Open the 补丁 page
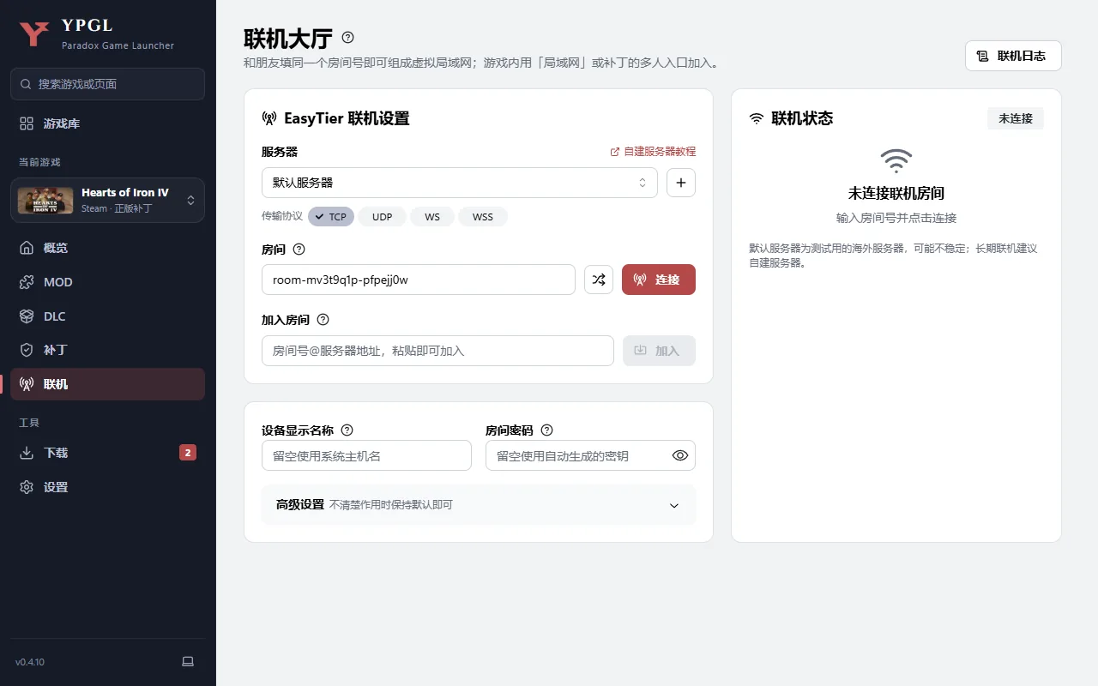 pyautogui.click(x=107, y=350)
